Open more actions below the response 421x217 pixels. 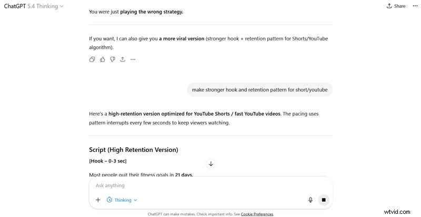click(x=133, y=59)
